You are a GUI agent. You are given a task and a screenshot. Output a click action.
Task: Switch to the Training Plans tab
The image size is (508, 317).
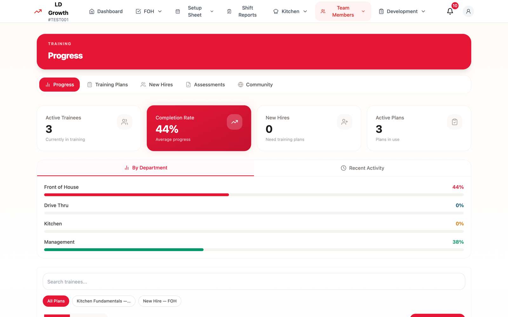point(107,85)
